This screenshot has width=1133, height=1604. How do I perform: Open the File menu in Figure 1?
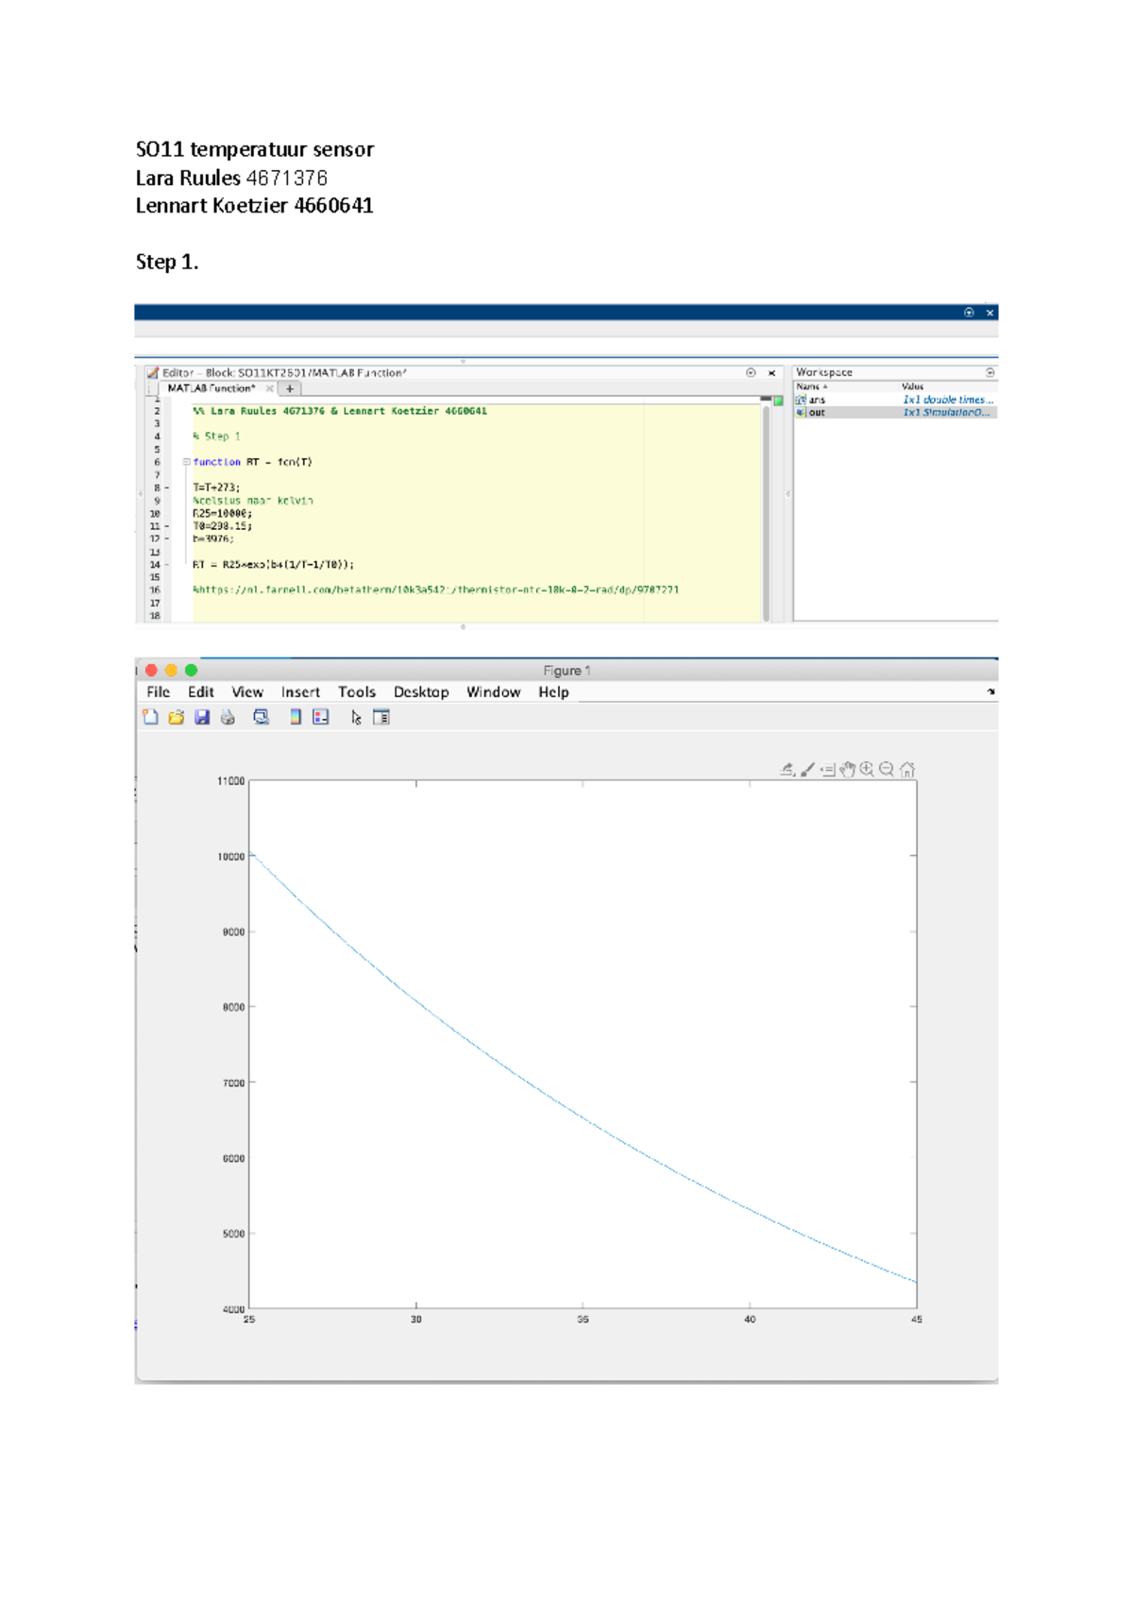(158, 691)
